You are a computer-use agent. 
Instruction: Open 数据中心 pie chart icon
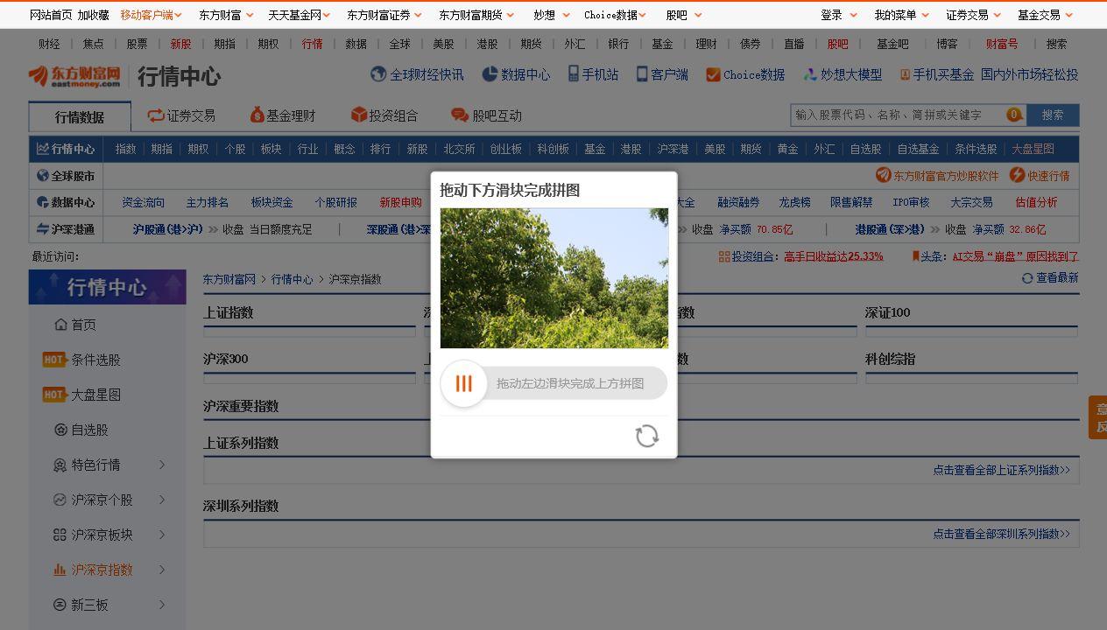tap(490, 74)
